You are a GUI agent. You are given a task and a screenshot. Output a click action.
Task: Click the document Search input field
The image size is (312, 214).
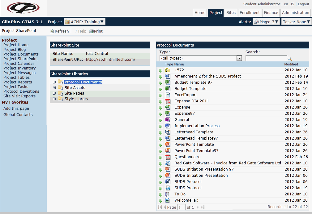(266, 58)
